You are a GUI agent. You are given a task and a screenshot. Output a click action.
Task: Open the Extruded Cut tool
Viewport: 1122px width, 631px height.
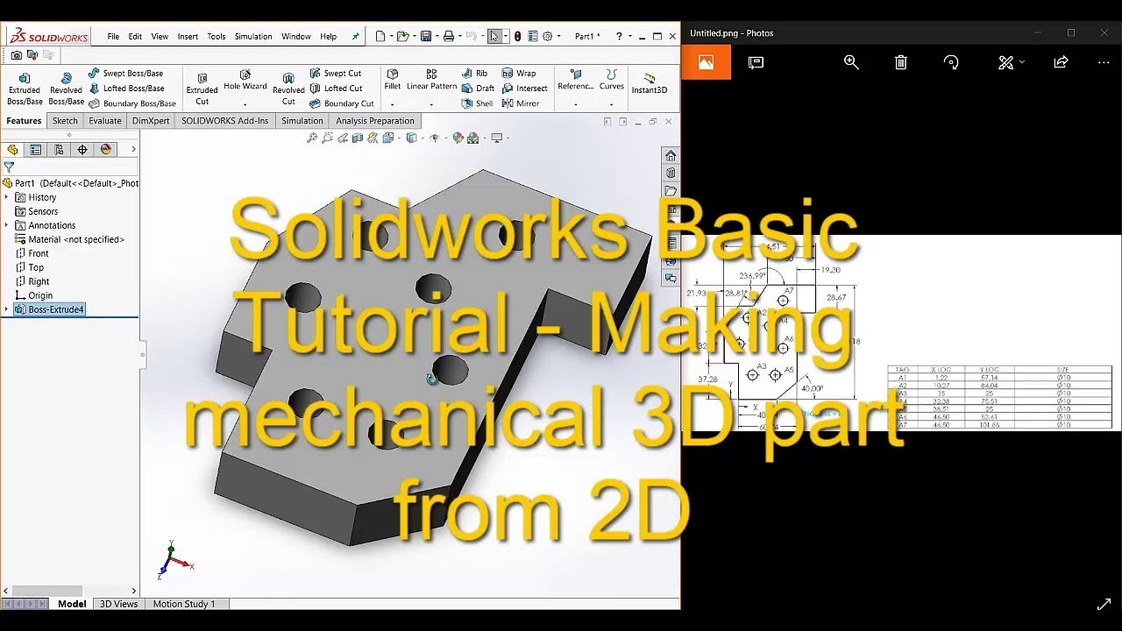pos(202,89)
